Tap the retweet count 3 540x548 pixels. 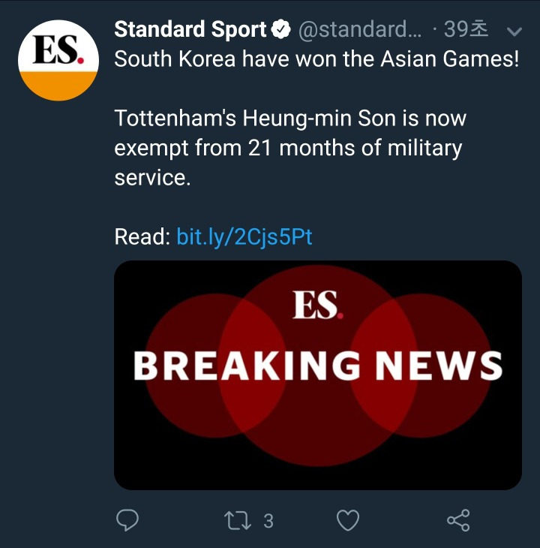coord(268,521)
